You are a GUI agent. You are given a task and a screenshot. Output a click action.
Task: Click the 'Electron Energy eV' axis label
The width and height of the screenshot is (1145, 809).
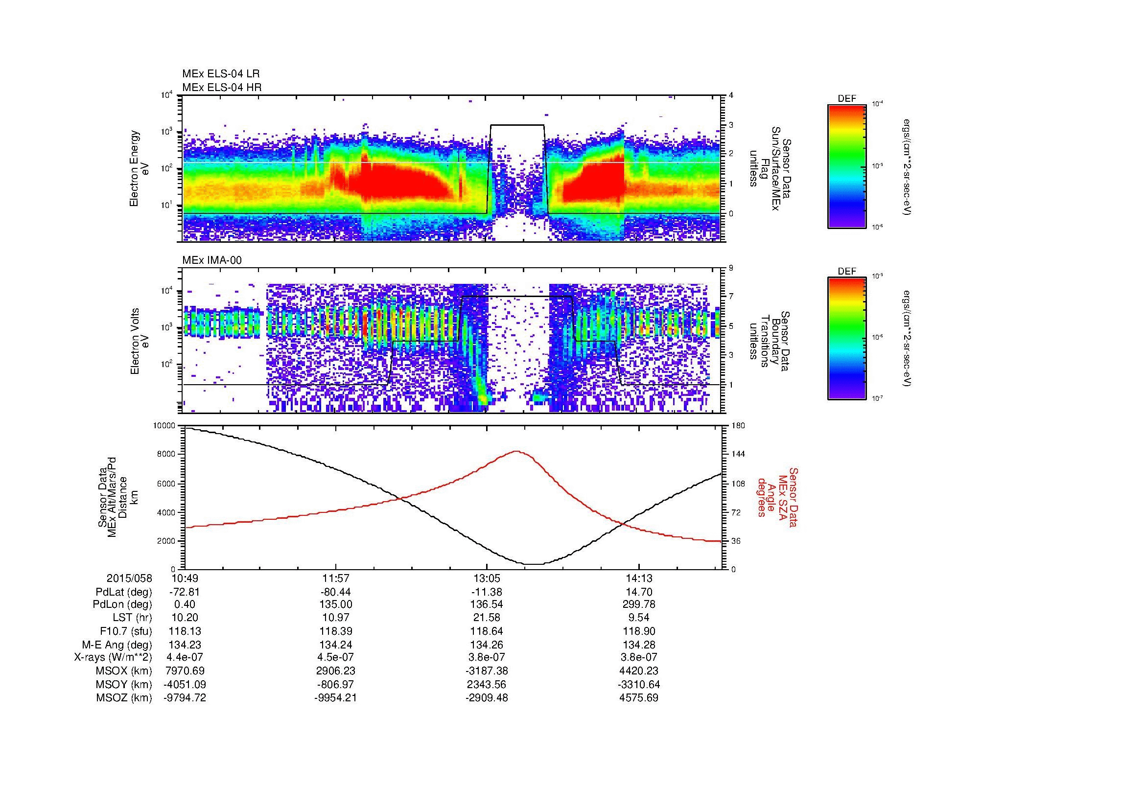tap(140, 168)
